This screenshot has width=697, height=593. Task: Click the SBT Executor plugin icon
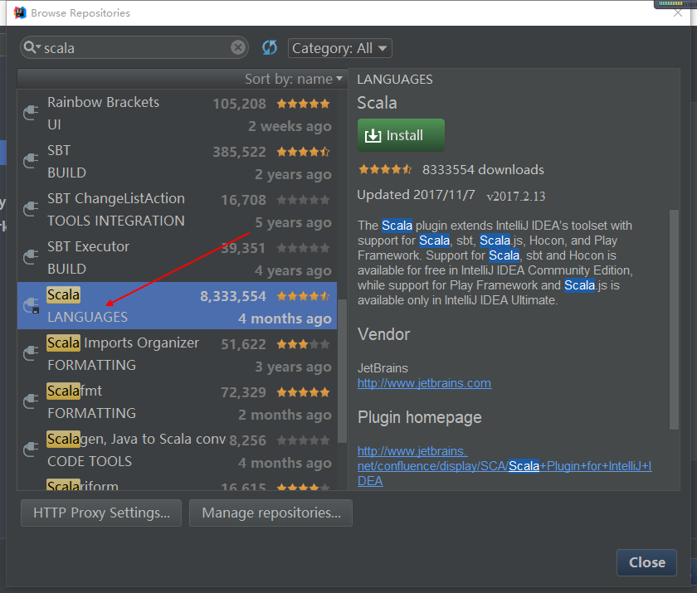tap(31, 257)
